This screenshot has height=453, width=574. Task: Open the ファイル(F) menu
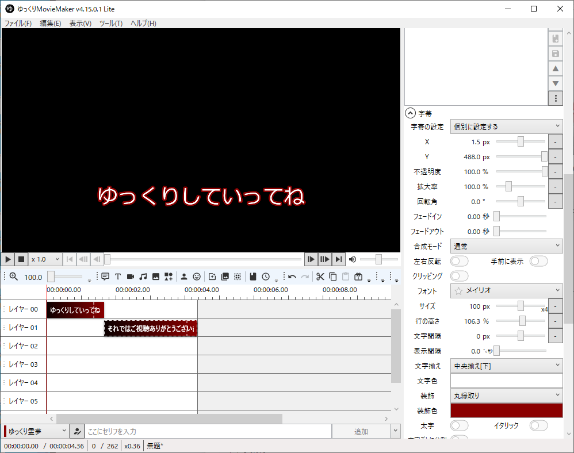coord(18,24)
